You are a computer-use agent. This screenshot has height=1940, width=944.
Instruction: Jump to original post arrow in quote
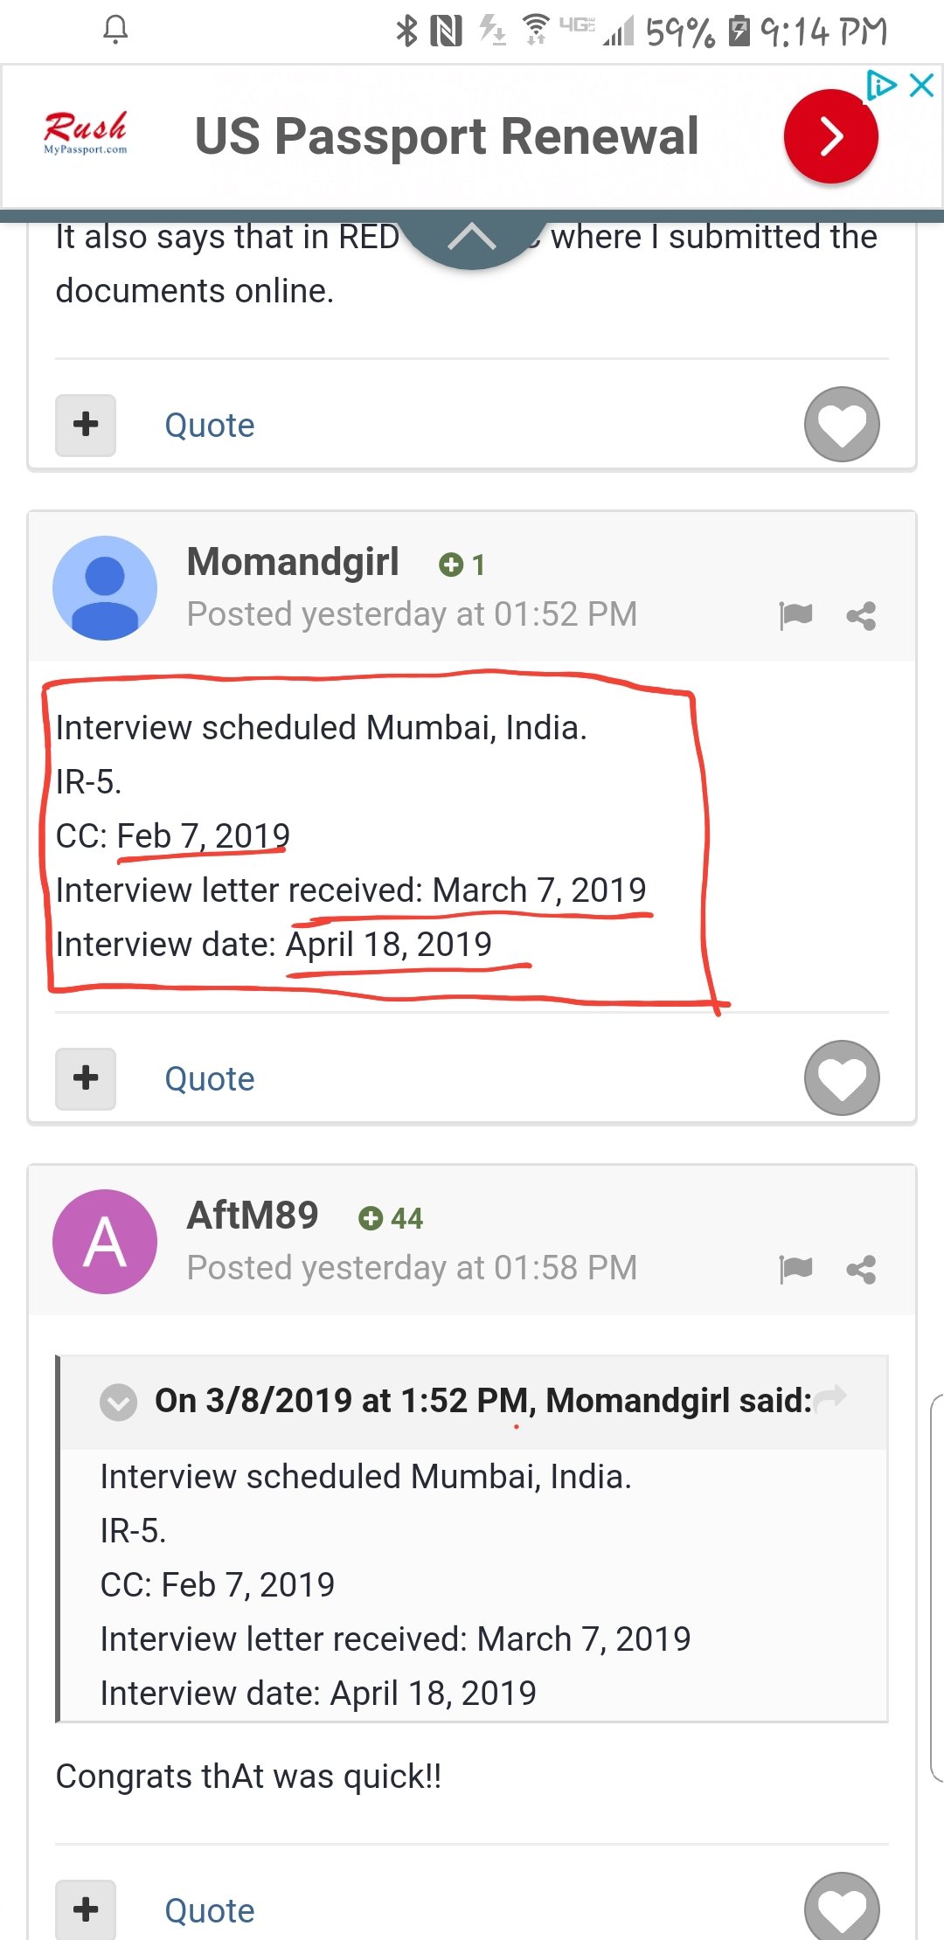click(830, 1396)
